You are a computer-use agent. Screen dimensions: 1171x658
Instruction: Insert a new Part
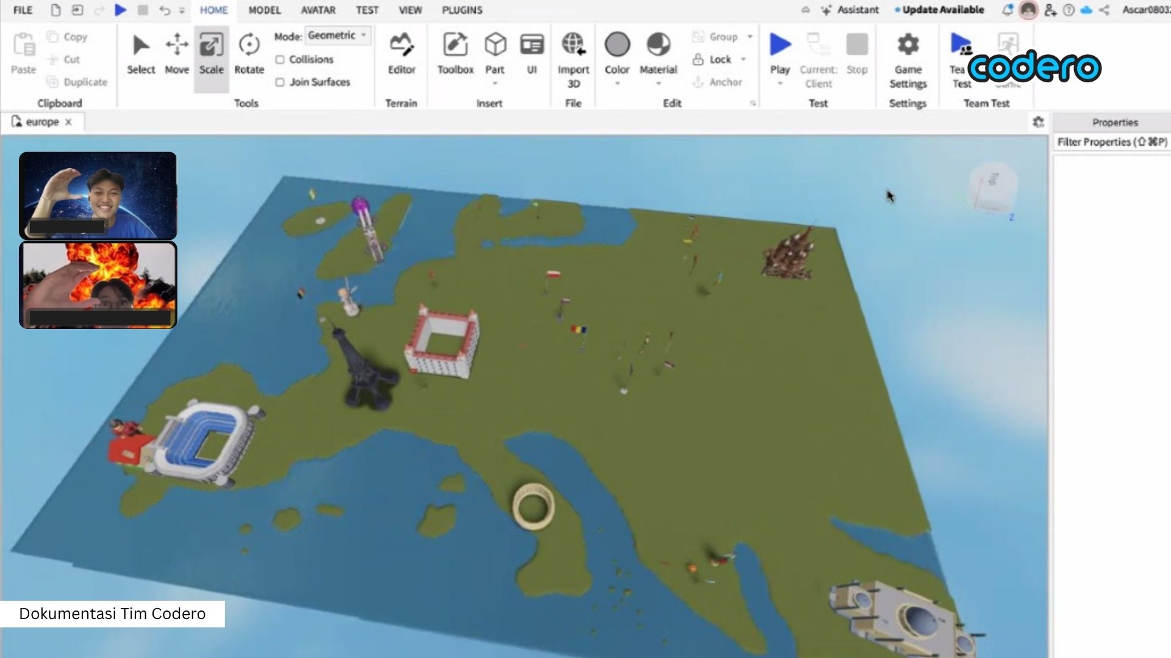[x=495, y=53]
